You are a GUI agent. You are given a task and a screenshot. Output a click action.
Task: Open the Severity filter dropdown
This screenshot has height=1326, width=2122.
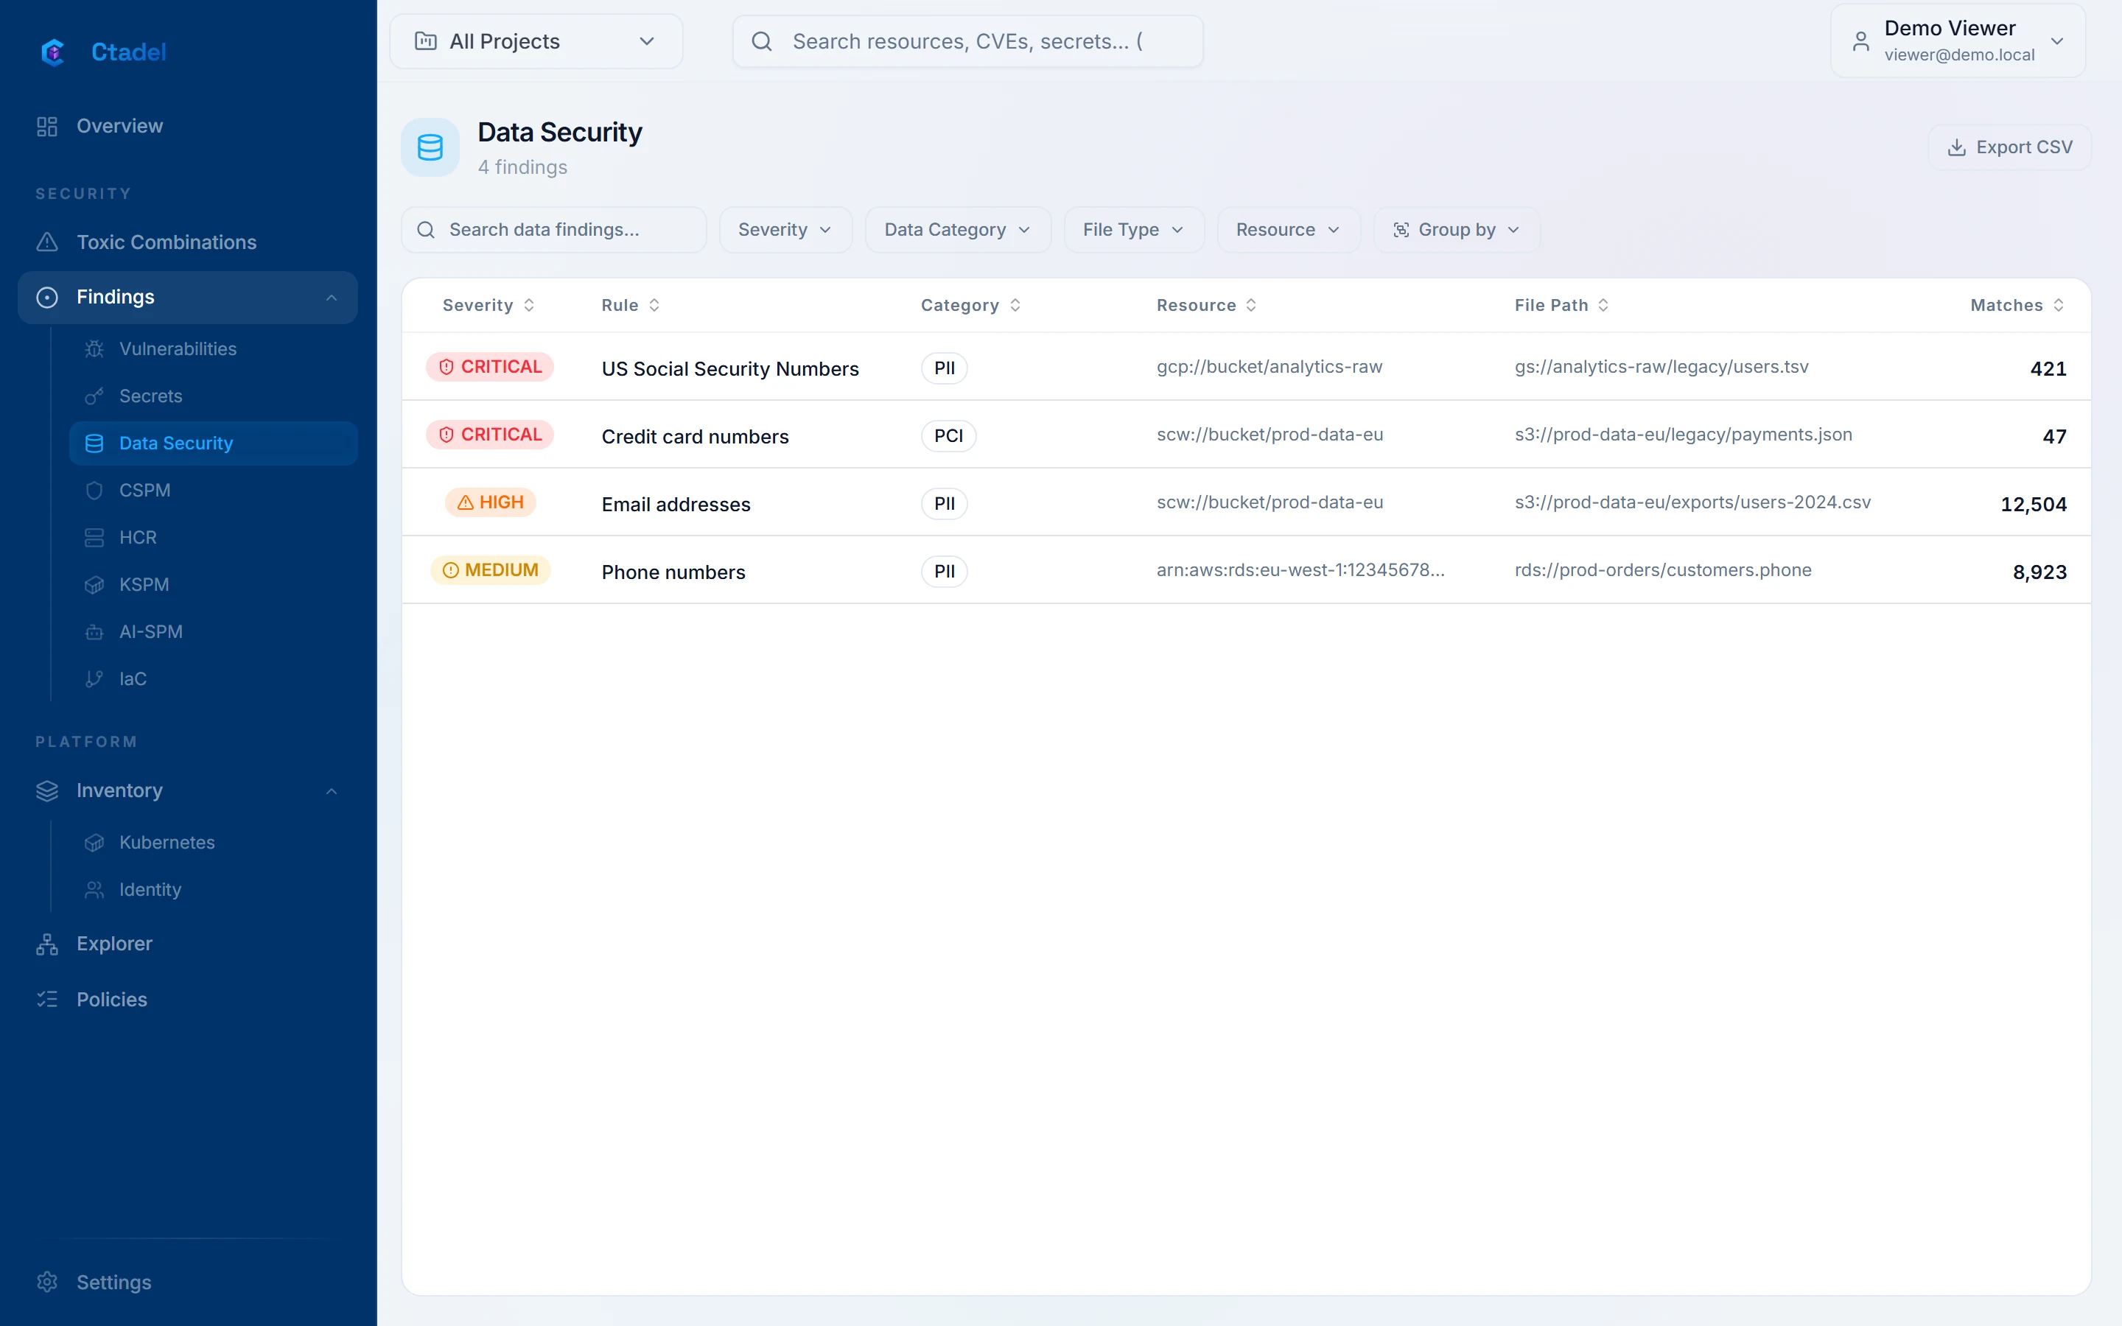[x=785, y=230]
